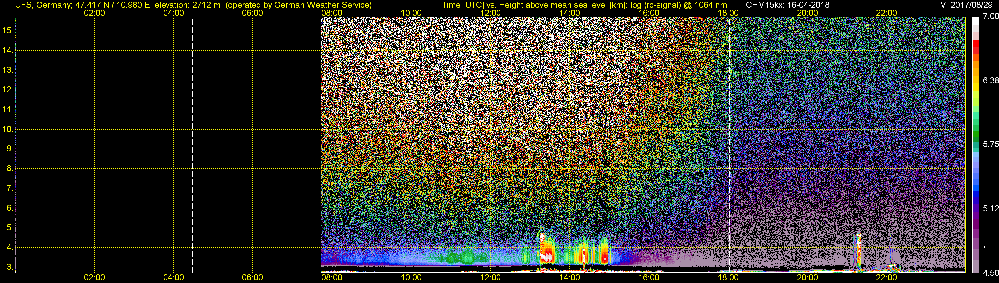This screenshot has height=283, width=999.
Task: Click the 08:00 label on upper time axis
Action: (x=332, y=13)
